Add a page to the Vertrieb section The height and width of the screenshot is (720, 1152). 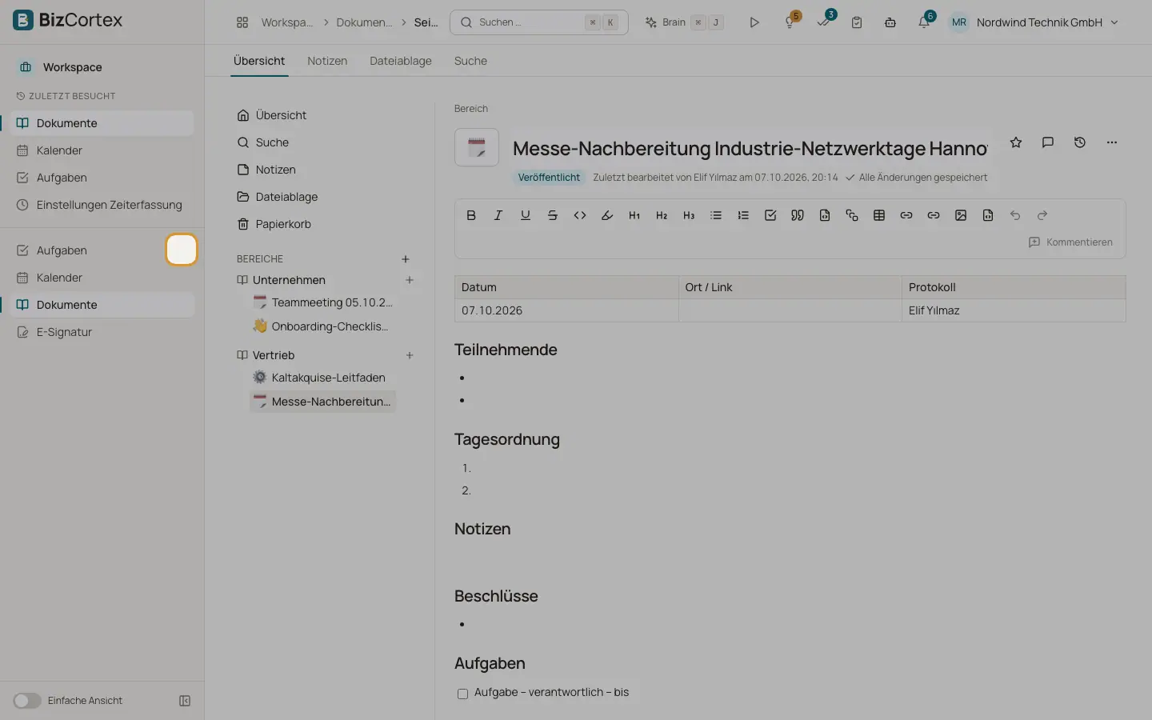coord(410,355)
